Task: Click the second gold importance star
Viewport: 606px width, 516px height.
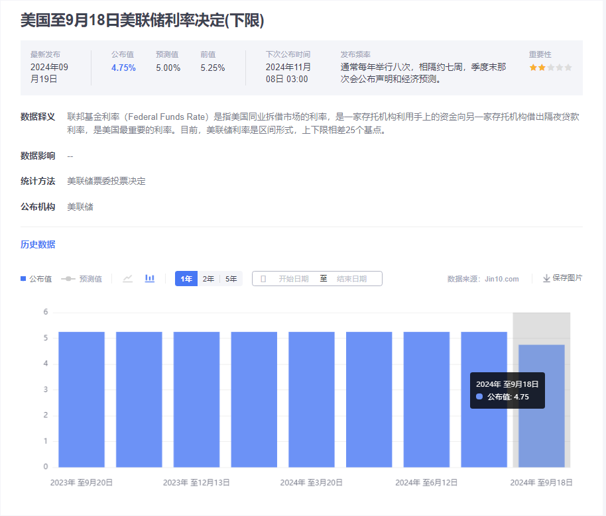Action: pyautogui.click(x=542, y=68)
